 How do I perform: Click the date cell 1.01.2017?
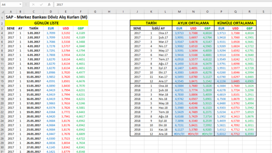pyautogui.click(x=34, y=33)
